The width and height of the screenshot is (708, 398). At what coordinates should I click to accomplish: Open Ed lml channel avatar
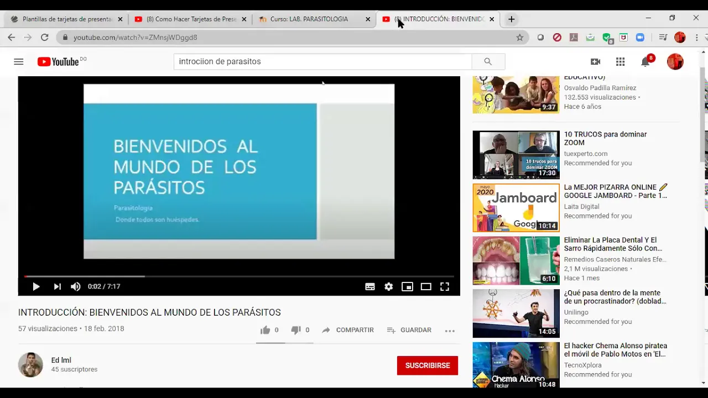(30, 365)
